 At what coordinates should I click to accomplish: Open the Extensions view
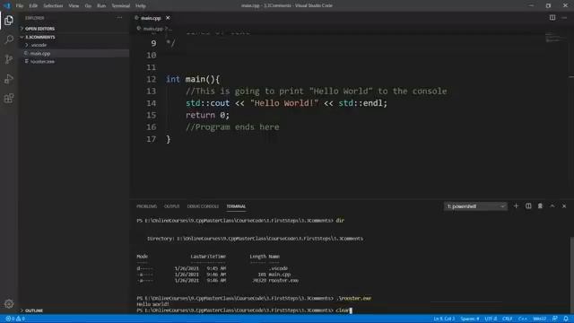click(x=9, y=98)
